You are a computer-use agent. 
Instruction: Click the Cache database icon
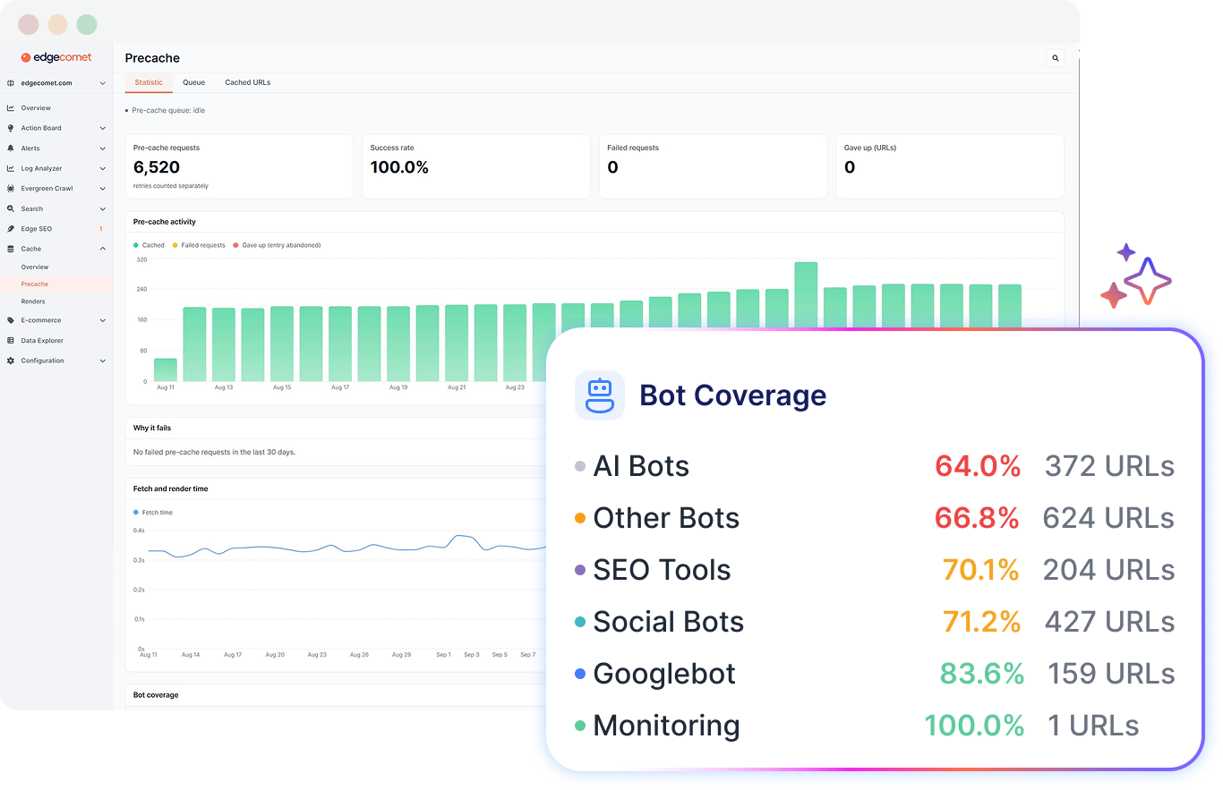tap(11, 249)
